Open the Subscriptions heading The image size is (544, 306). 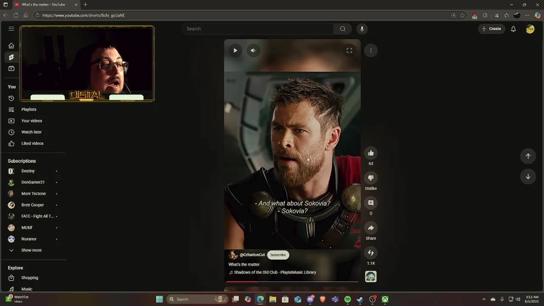tap(22, 161)
